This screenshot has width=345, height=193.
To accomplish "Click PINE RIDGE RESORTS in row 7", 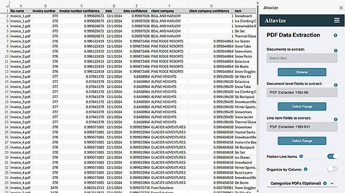I will click(170, 41).
